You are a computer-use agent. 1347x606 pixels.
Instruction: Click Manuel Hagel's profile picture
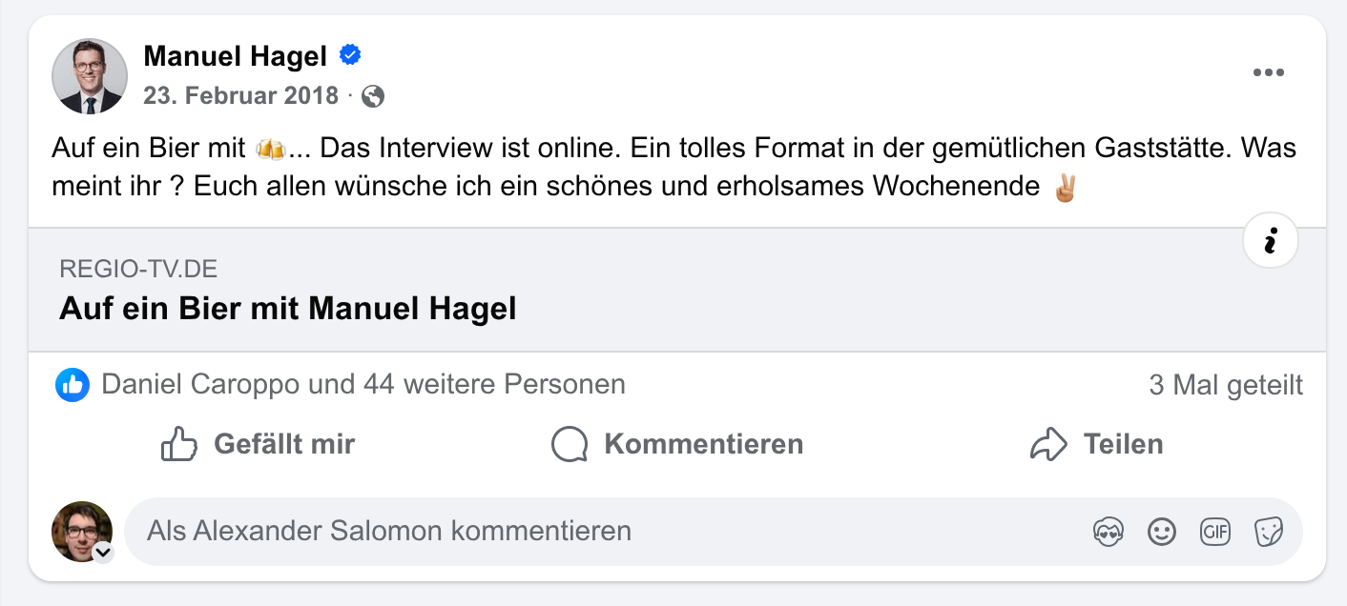(89, 76)
